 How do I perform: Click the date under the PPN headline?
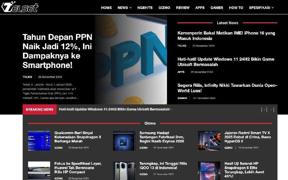(50, 77)
